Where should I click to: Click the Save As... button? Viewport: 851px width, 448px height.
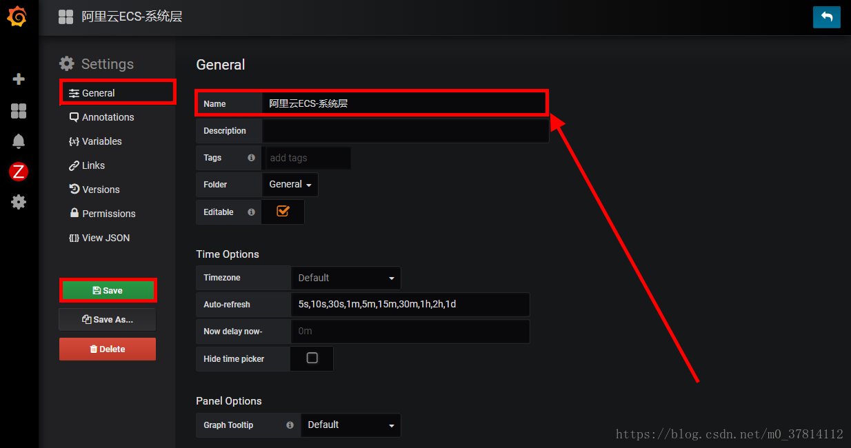tap(108, 320)
